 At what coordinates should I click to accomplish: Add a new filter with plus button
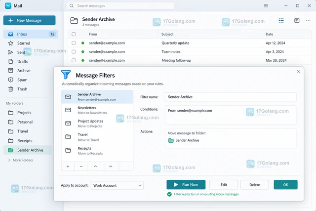coord(68,166)
